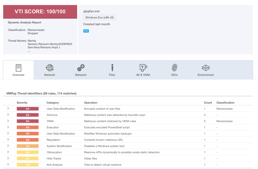
Task: Click the 5/5 severity badge for Ransomware
Action: [28, 108]
